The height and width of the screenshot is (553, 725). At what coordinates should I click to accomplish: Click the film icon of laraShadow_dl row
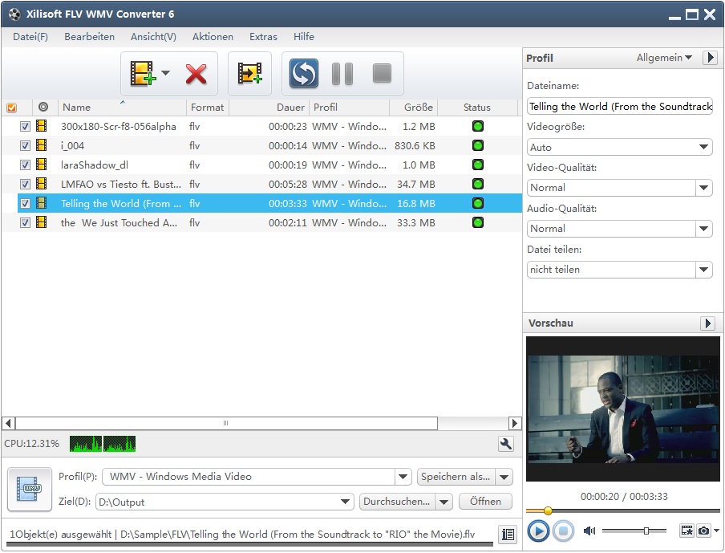(x=41, y=165)
